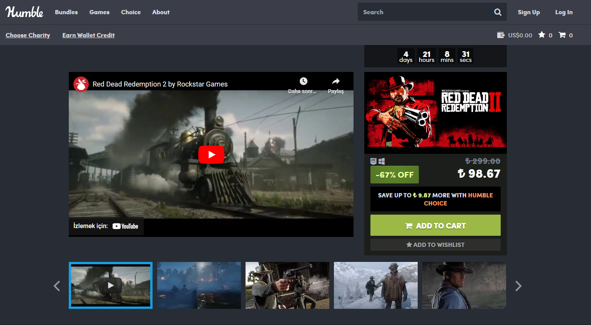Click the ADD TO WISHLIST button
This screenshot has width=591, height=325.
coord(435,245)
